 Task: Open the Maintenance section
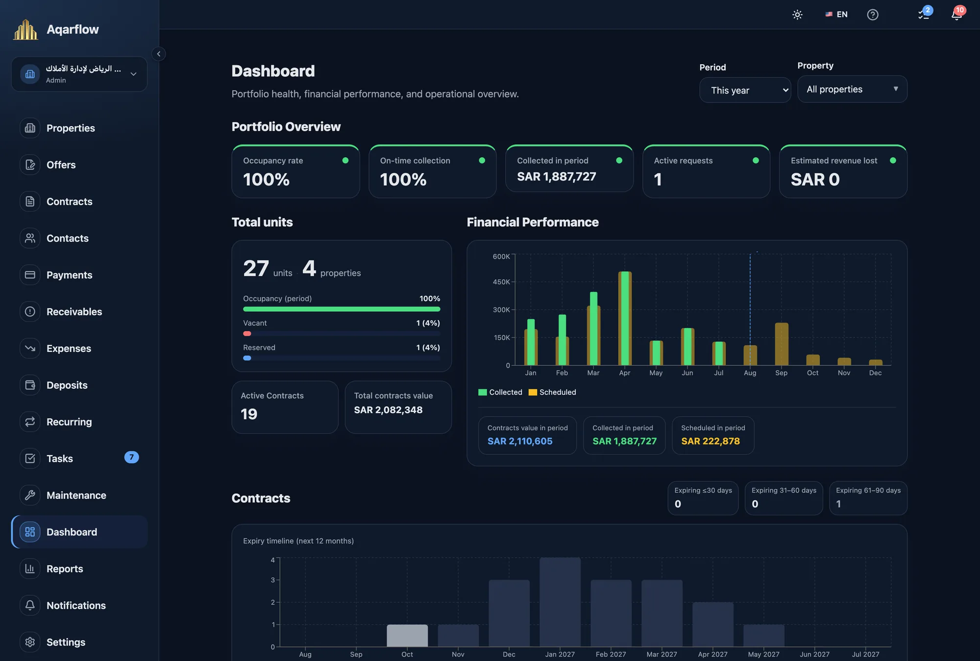tap(79, 495)
